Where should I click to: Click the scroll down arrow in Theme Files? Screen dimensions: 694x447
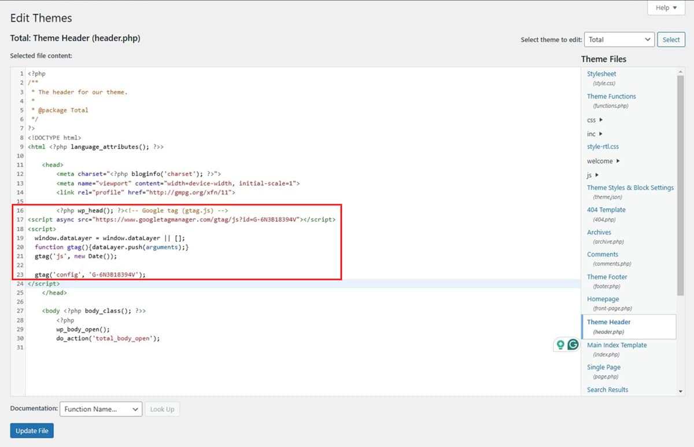pyautogui.click(x=681, y=392)
